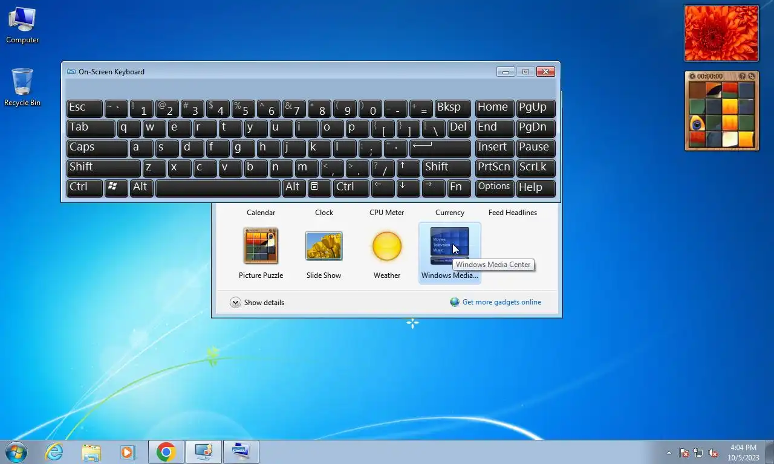774x464 pixels.
Task: Click the context menu key on keyboard
Action: (319, 188)
